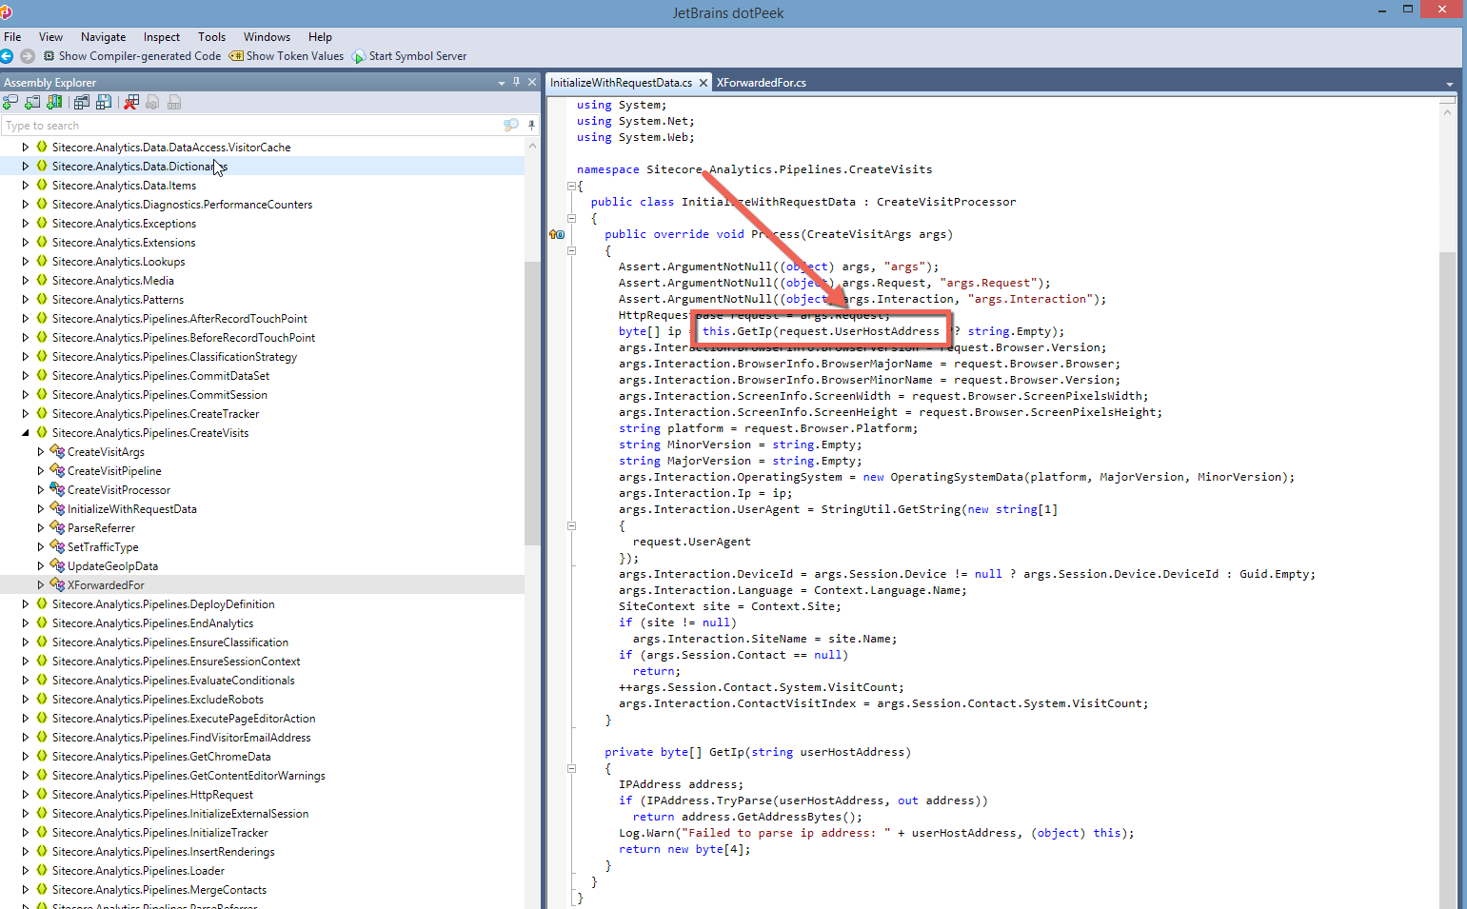
Task: Click the clear assembly list red X icon
Action: pyautogui.click(x=131, y=102)
